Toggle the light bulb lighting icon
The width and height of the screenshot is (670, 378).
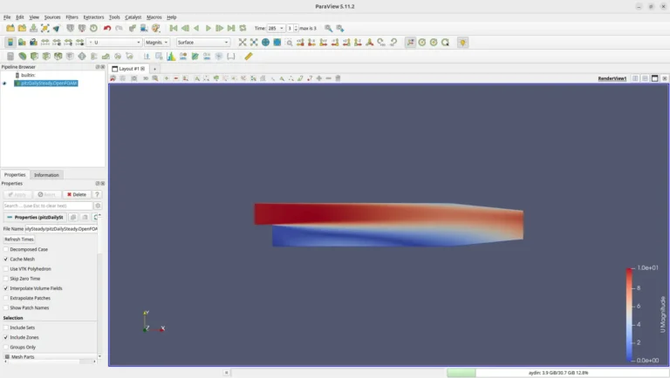[x=462, y=42]
